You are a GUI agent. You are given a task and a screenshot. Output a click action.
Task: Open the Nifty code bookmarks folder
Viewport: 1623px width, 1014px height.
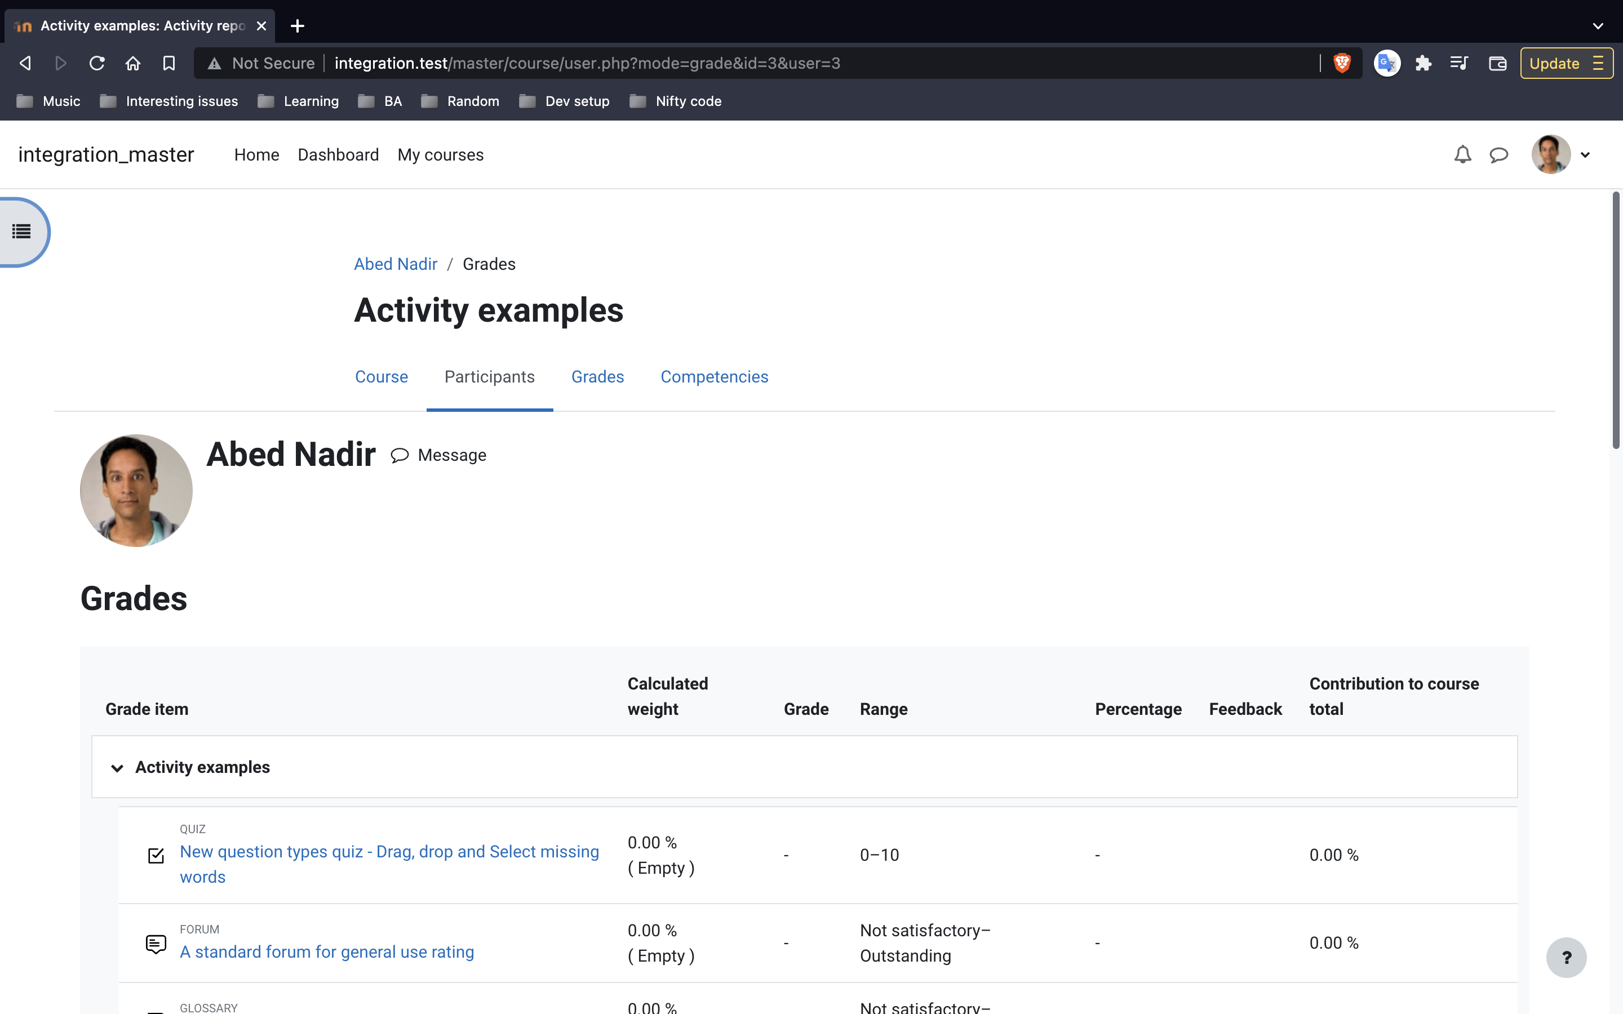click(676, 101)
